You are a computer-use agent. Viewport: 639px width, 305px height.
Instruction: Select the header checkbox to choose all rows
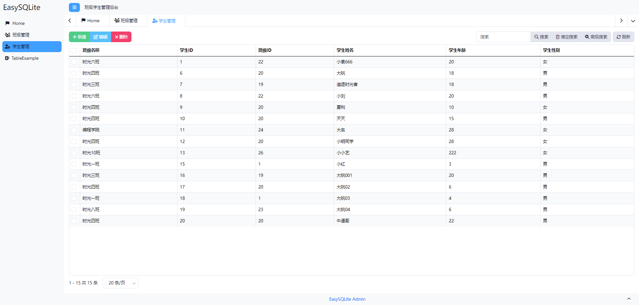(x=74, y=50)
